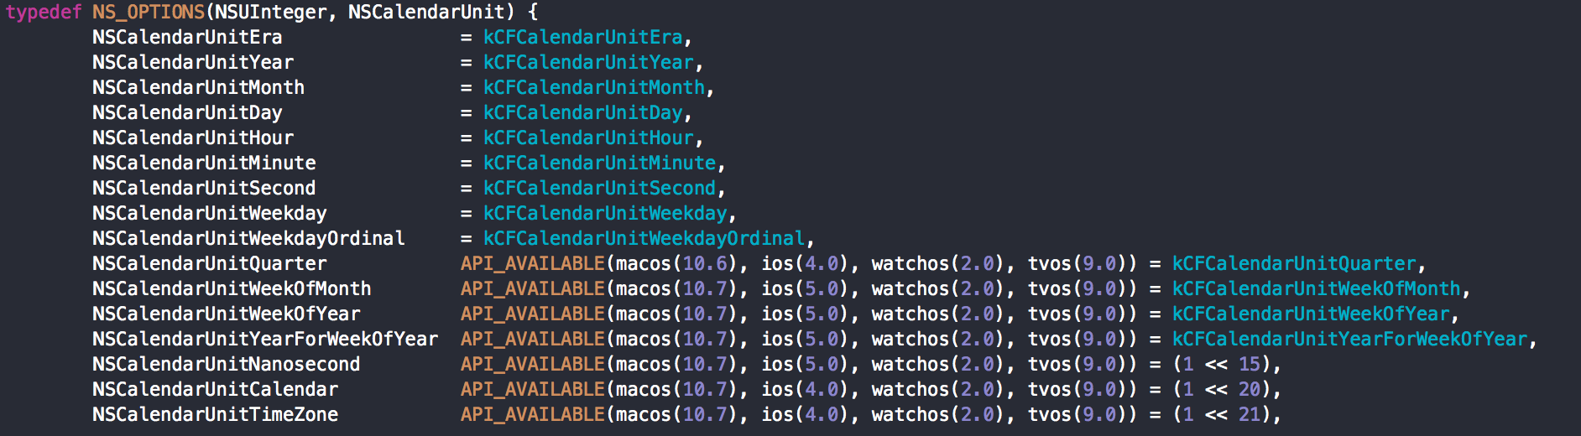The image size is (1581, 436).
Task: Select the NSCalendarUnitMonth identifier
Action: click(x=198, y=87)
